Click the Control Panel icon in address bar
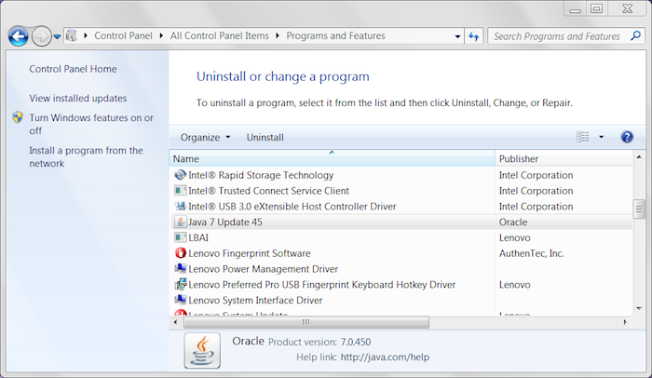The height and width of the screenshot is (378, 652). (x=72, y=35)
